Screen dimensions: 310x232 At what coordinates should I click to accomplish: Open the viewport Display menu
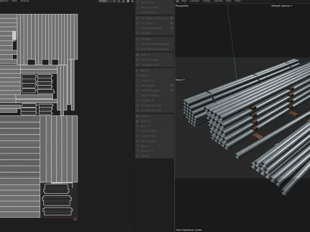[207, 1]
